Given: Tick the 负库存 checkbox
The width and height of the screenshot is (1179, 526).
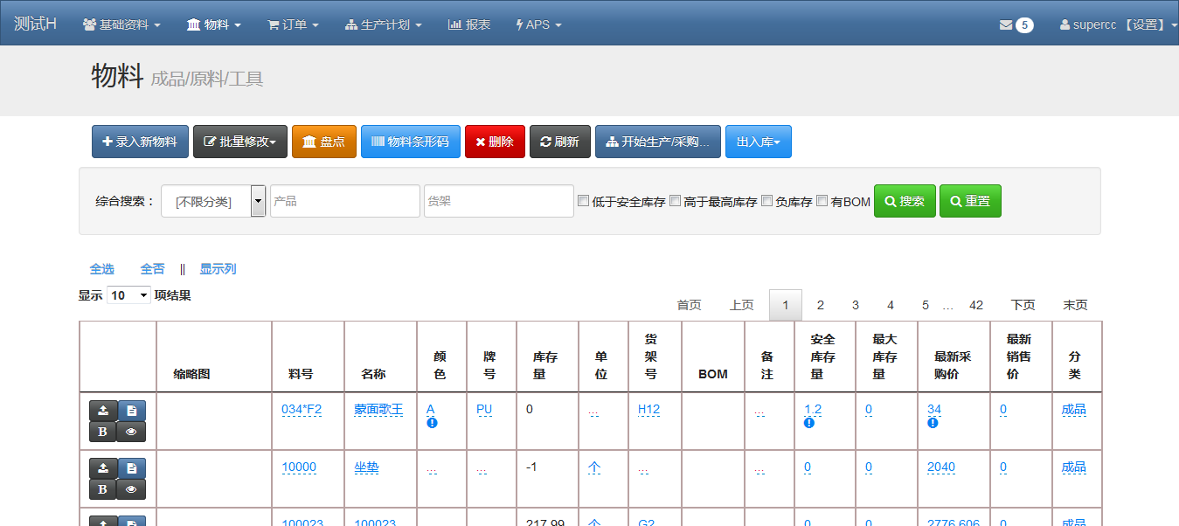Looking at the screenshot, I should click(766, 201).
